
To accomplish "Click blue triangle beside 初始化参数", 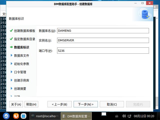I will (11, 64).
